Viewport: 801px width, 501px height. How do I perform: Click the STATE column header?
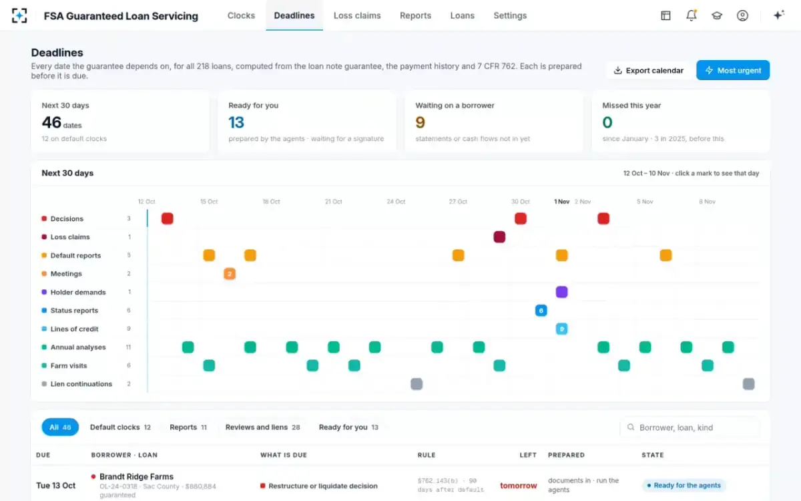pyautogui.click(x=653, y=455)
